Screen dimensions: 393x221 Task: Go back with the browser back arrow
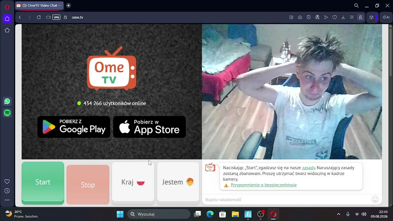[x=20, y=17]
